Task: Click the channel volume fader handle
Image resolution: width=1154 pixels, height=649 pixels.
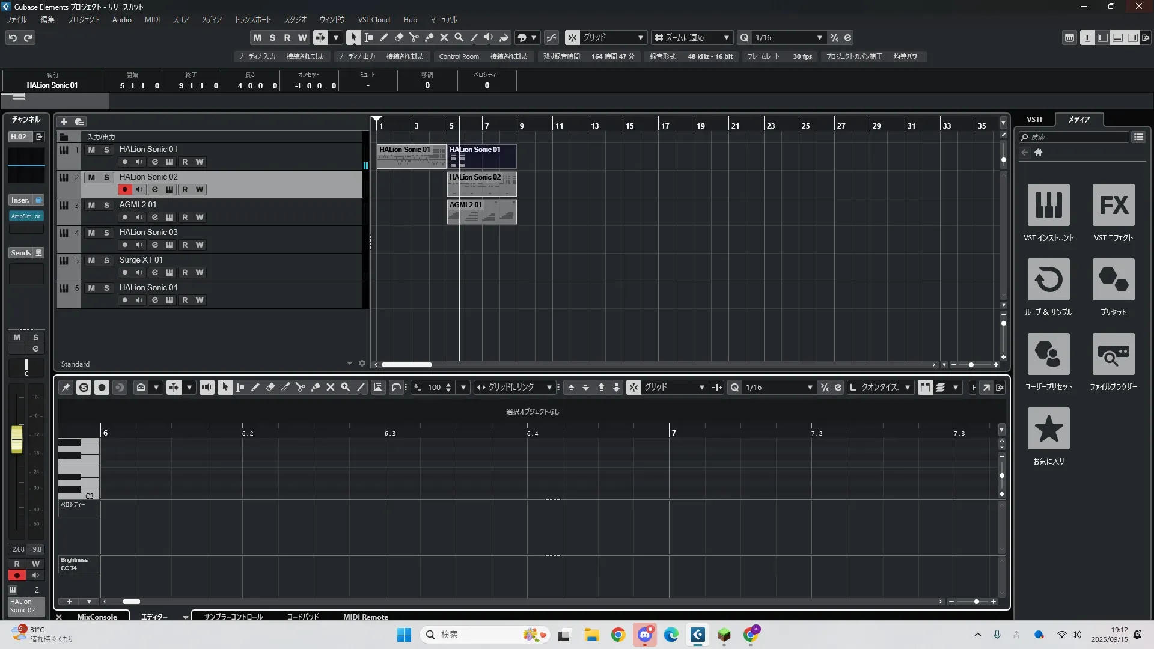Action: point(17,439)
